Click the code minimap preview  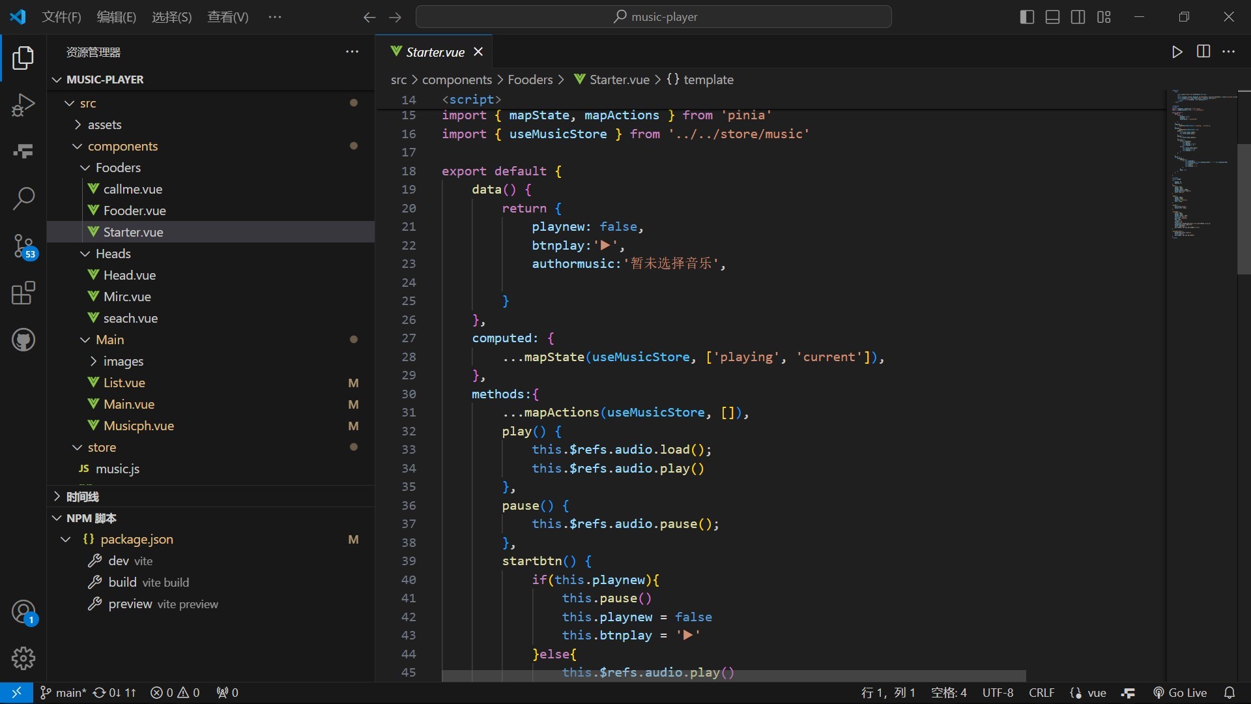point(1202,165)
